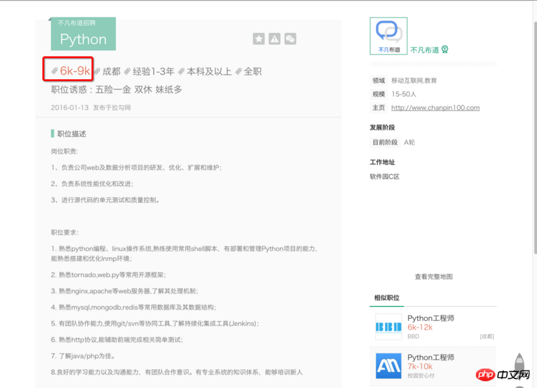Click the 发展阶段 heading
Image resolution: width=537 pixels, height=388 pixels.
(382, 128)
